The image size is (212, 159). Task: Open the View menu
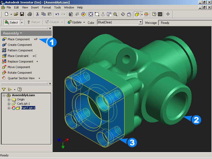(25, 7)
